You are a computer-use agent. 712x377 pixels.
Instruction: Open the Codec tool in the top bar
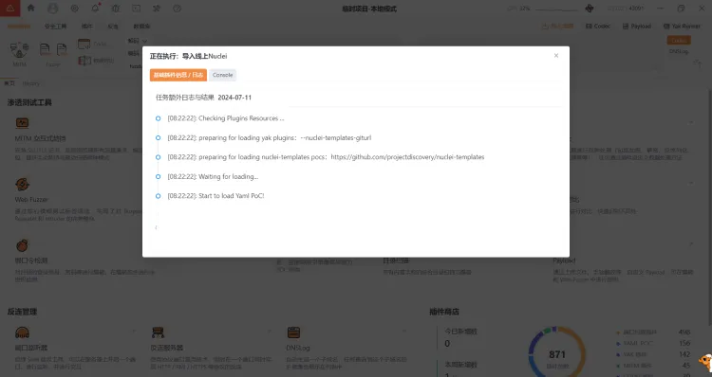[598, 27]
